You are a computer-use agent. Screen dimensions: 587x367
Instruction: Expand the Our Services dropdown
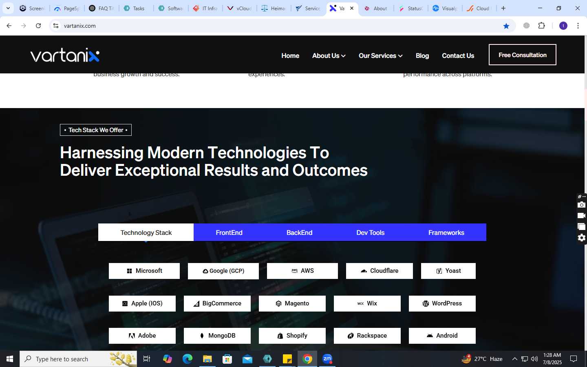pyautogui.click(x=380, y=55)
